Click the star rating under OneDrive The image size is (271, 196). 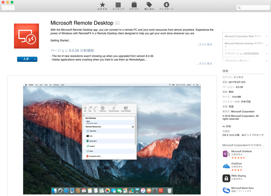(238, 170)
